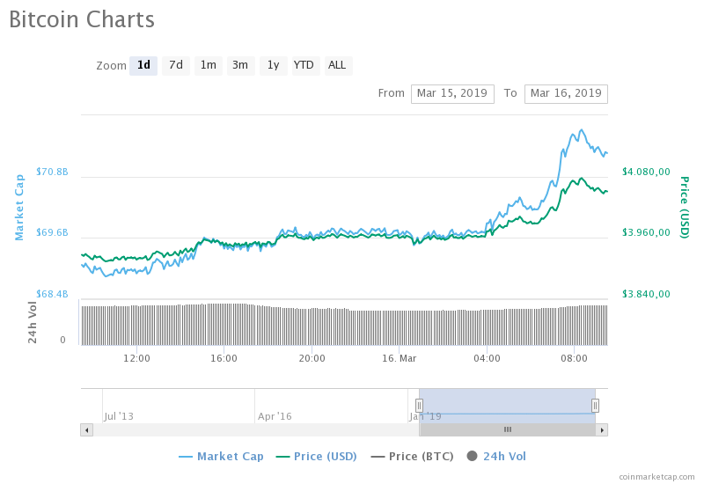Click the $3.840,00 price label
The width and height of the screenshot is (704, 484).
646,294
